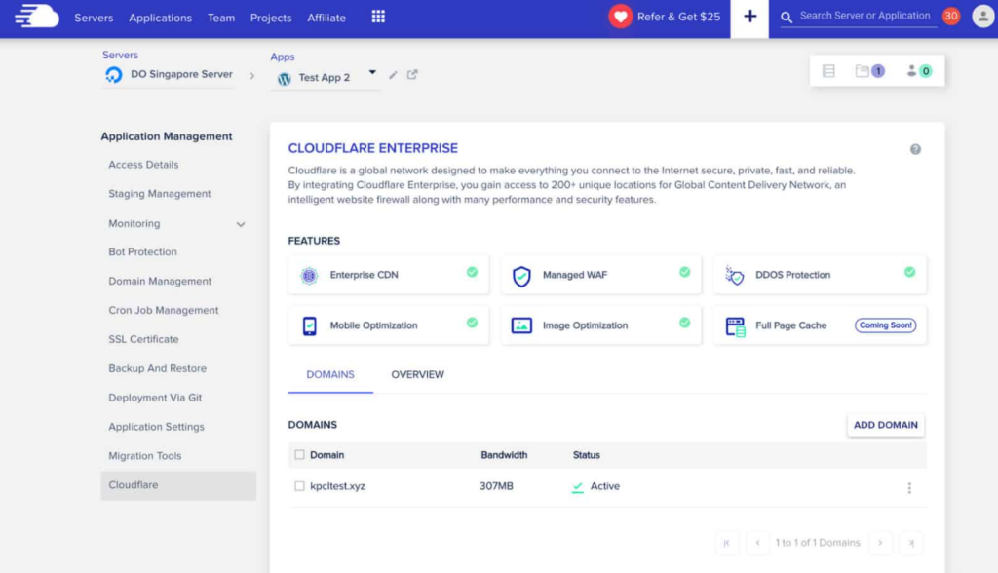
Task: Open the Affiliate menu
Action: tap(326, 18)
